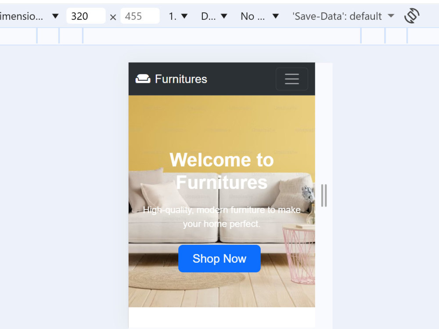Image resolution: width=439 pixels, height=329 pixels.
Task: Click the couch logo icon
Action: 143,79
